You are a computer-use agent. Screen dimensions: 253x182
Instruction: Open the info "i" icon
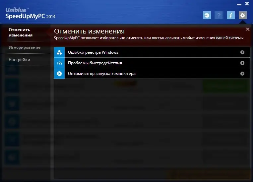click(x=231, y=15)
